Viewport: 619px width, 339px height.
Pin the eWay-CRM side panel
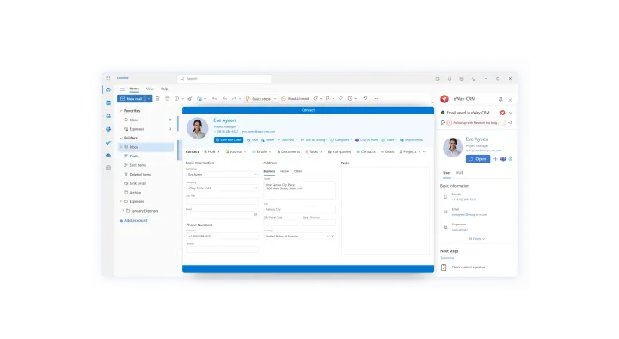[x=500, y=100]
